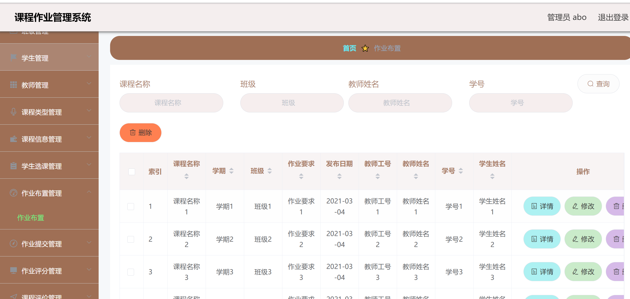Select the clipboard icon next to 学生选课管理
Image resolution: width=630 pixels, height=299 pixels.
13,165
